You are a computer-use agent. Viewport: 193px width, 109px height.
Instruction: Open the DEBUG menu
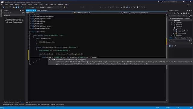[x=30, y=5]
